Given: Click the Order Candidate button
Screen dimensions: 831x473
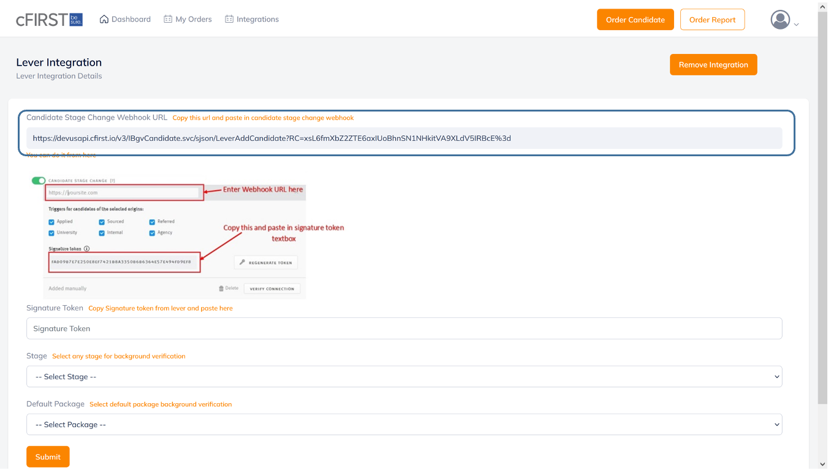Looking at the screenshot, I should pyautogui.click(x=636, y=20).
